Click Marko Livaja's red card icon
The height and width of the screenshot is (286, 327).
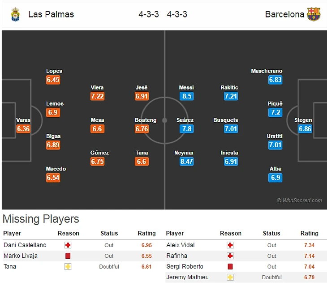68,256
